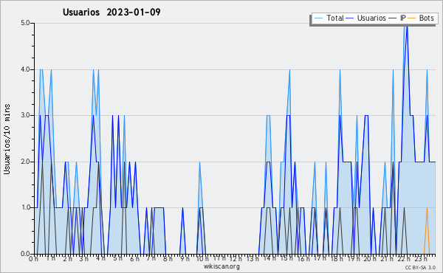The width and height of the screenshot is (443, 273).
Task: Click the '2.0' y-axis value
Action: (25, 162)
